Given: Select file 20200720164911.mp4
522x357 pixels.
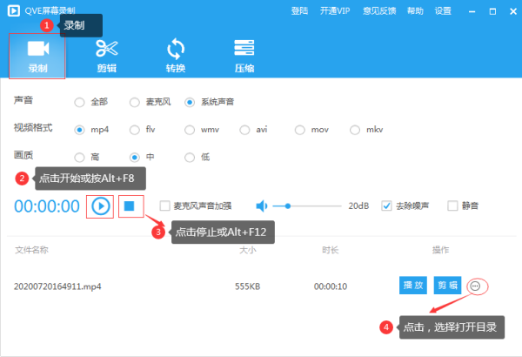Looking at the screenshot, I should coord(57,286).
